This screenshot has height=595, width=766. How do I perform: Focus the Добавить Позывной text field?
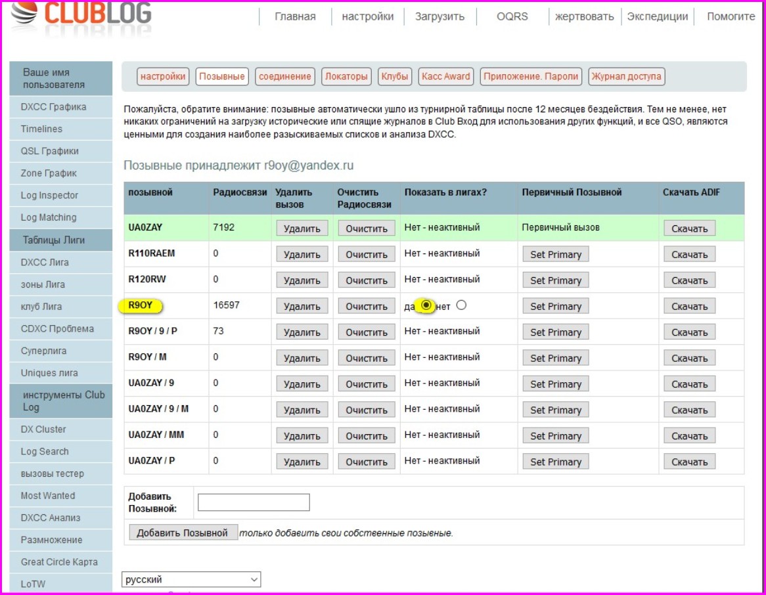coord(254,502)
